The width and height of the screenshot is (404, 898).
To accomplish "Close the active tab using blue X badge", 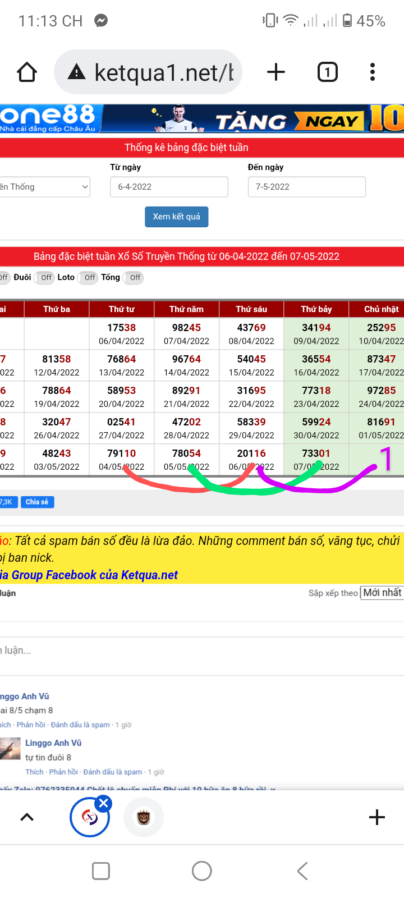I will 103,804.
